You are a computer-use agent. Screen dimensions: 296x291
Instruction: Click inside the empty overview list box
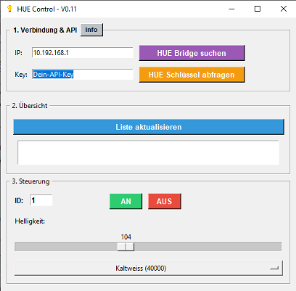148,152
